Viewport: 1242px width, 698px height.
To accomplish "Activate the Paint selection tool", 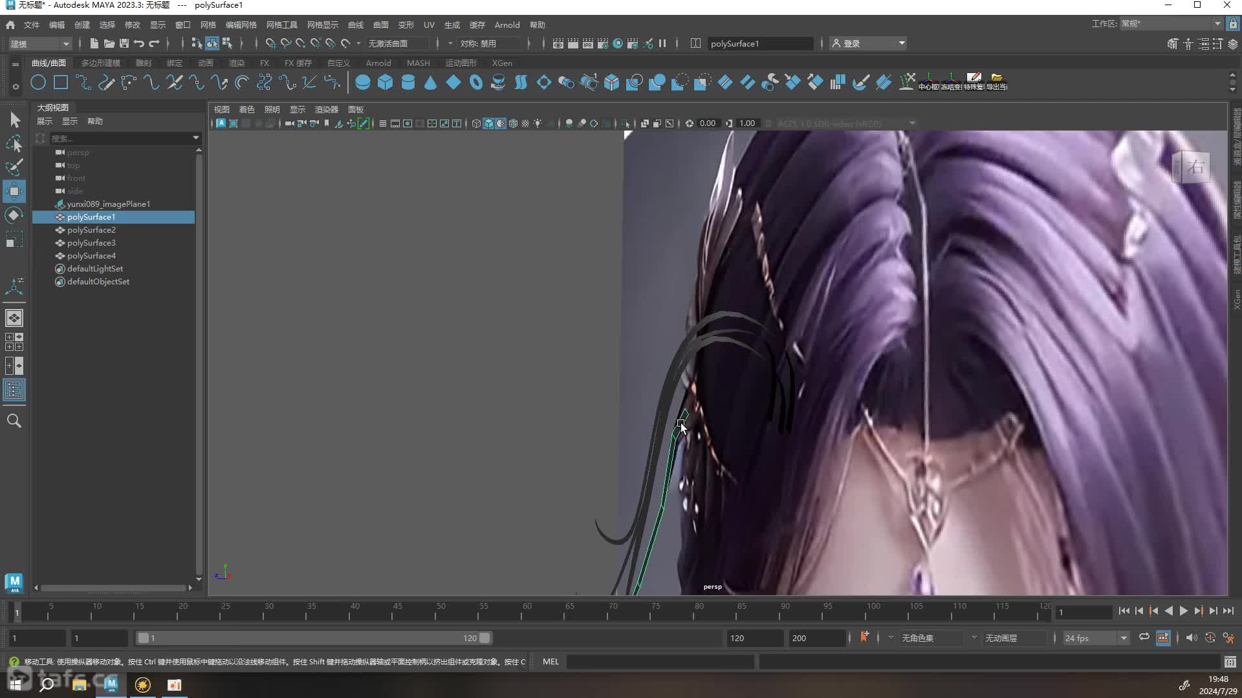I will point(14,167).
